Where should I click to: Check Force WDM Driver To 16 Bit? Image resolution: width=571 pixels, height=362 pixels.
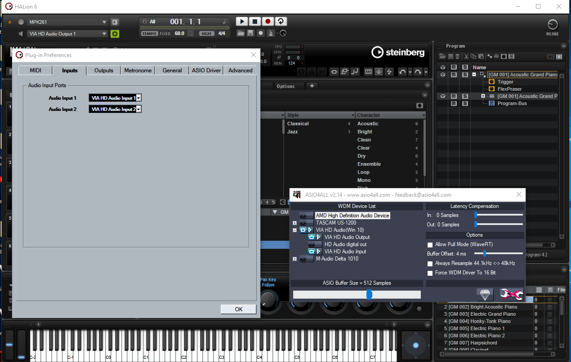tap(430, 273)
